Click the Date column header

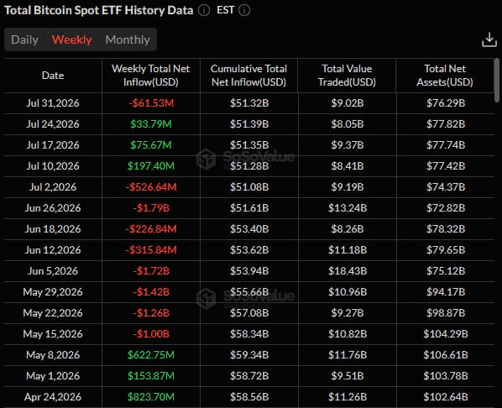(x=53, y=76)
